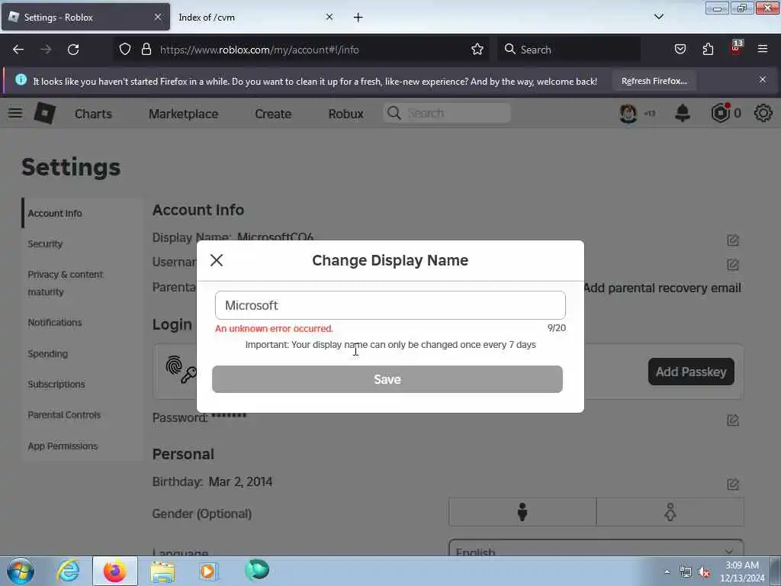Click the Add Passkey button
Screen dimensions: 781x586
[x=691, y=372]
